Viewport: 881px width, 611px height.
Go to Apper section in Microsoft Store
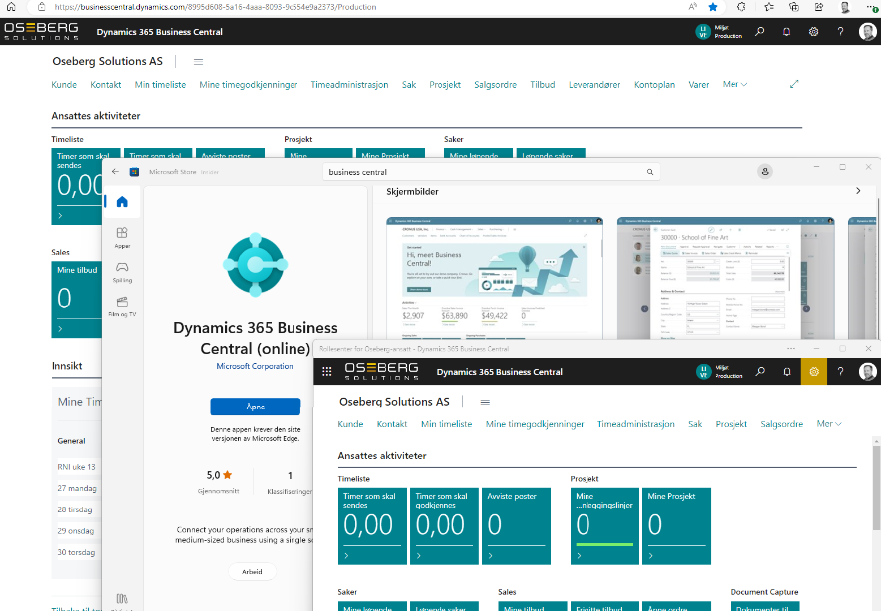coord(122,237)
